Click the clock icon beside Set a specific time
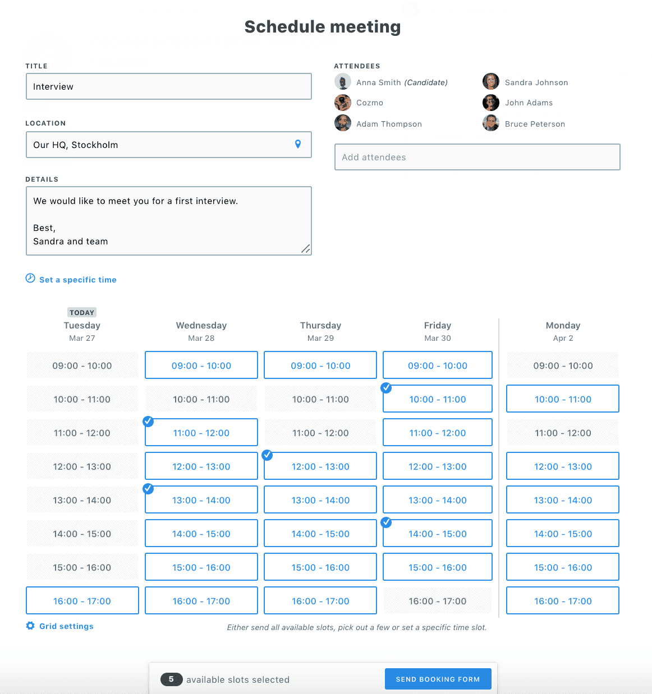Viewport: 652px width, 694px height. tap(30, 278)
